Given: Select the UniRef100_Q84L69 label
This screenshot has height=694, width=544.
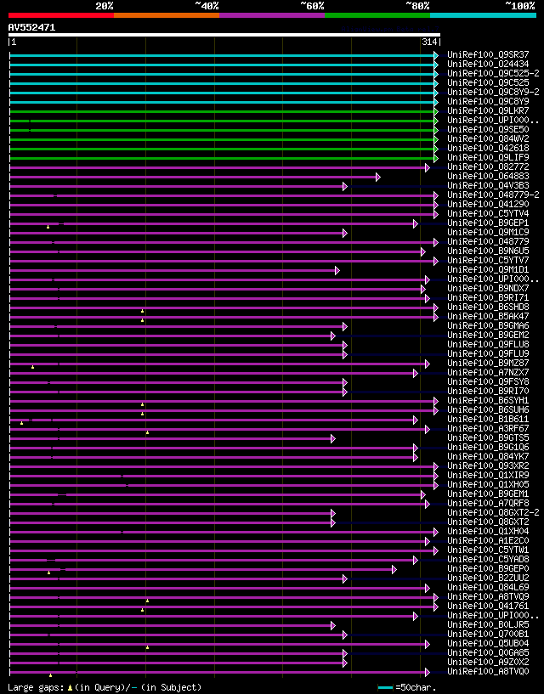Looking at the screenshot, I should click(488, 587).
